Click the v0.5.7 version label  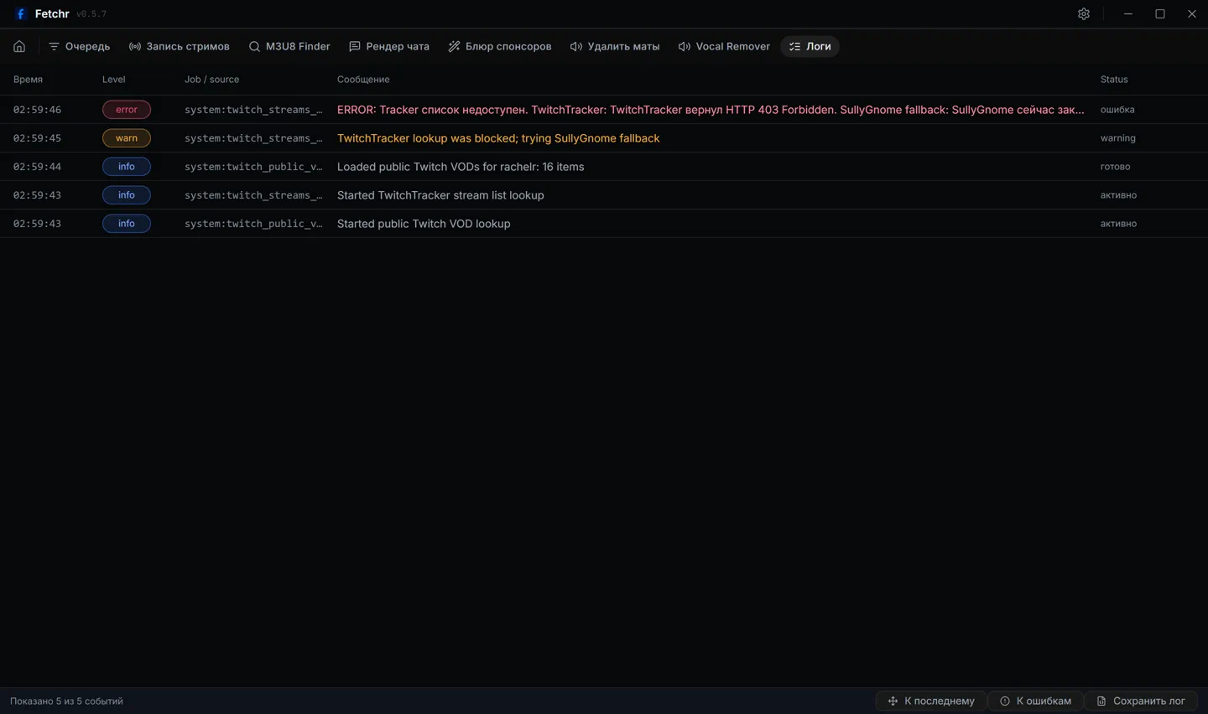91,14
